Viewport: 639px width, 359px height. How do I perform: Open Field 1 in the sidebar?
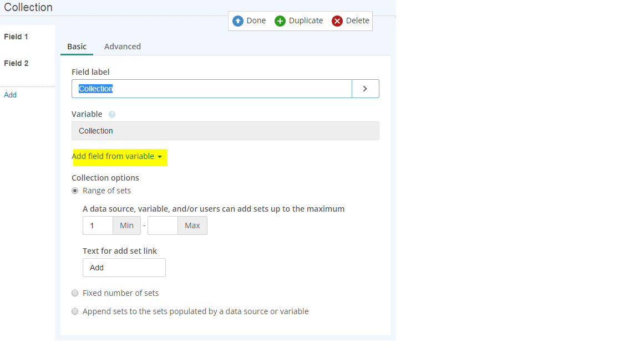click(x=16, y=37)
